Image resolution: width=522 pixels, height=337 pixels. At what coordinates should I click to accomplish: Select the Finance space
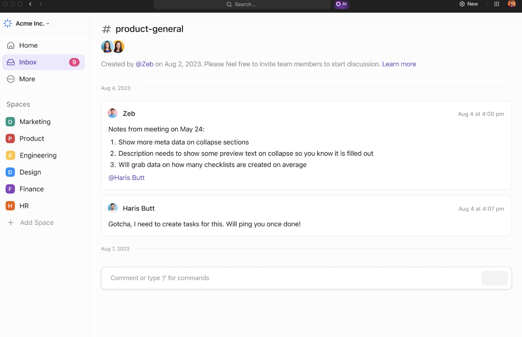(31, 189)
